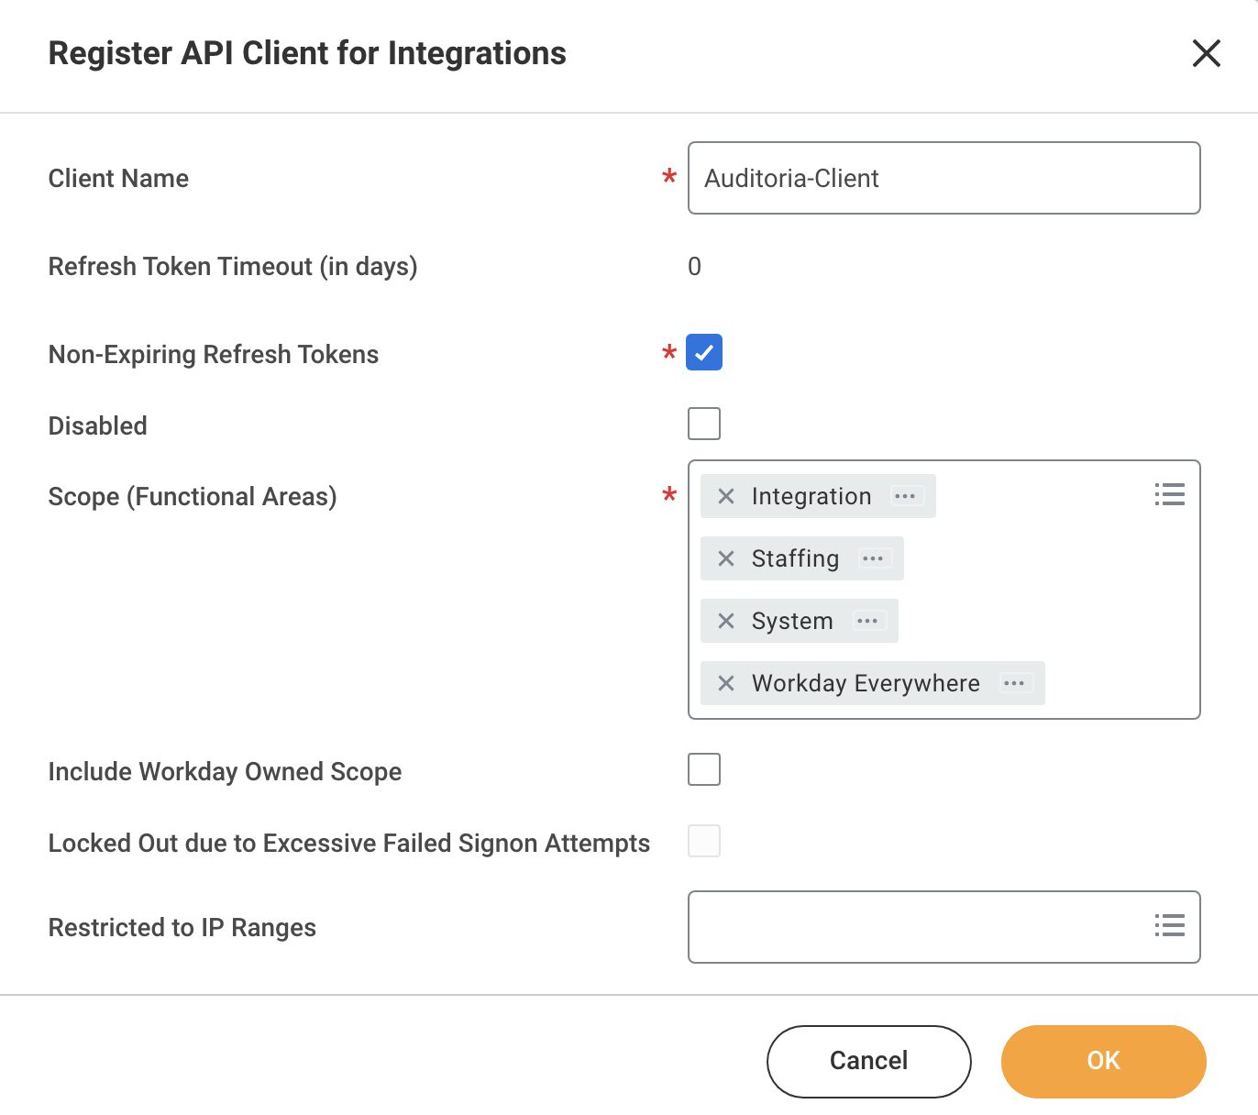Open related actions for Workday Everywhere scope
The width and height of the screenshot is (1258, 1115).
(x=1015, y=683)
